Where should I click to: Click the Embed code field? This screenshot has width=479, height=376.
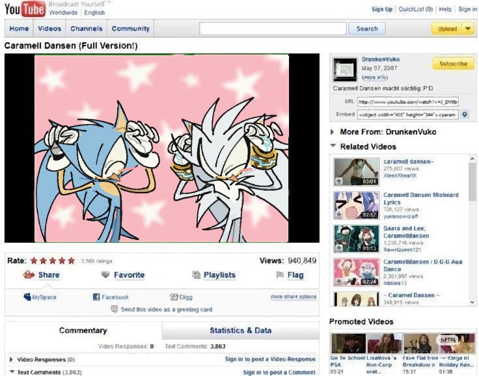pos(408,114)
